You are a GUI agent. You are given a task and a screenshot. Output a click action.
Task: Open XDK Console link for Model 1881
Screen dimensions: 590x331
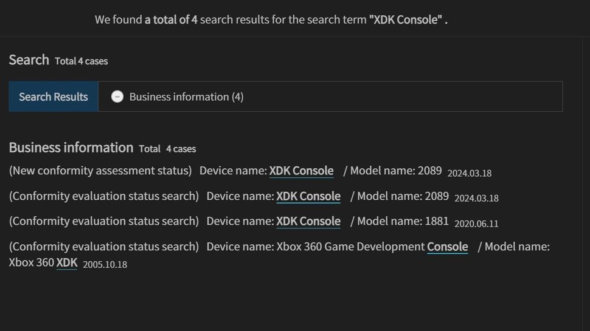(308, 222)
